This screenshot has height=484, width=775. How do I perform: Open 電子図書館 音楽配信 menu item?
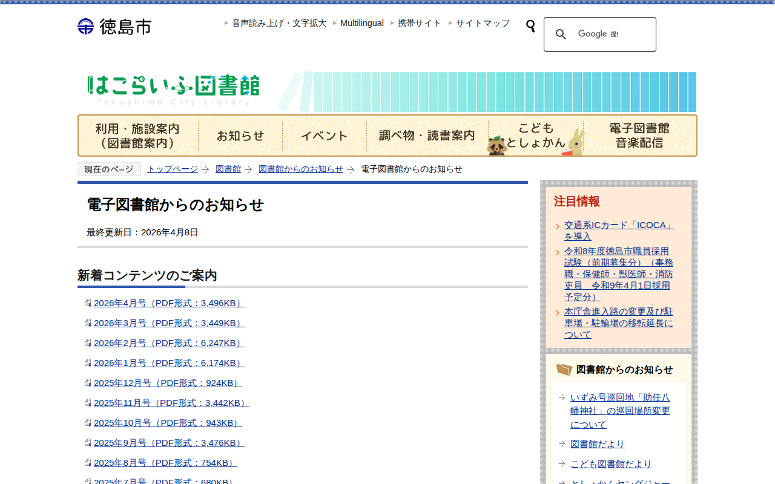[639, 136]
